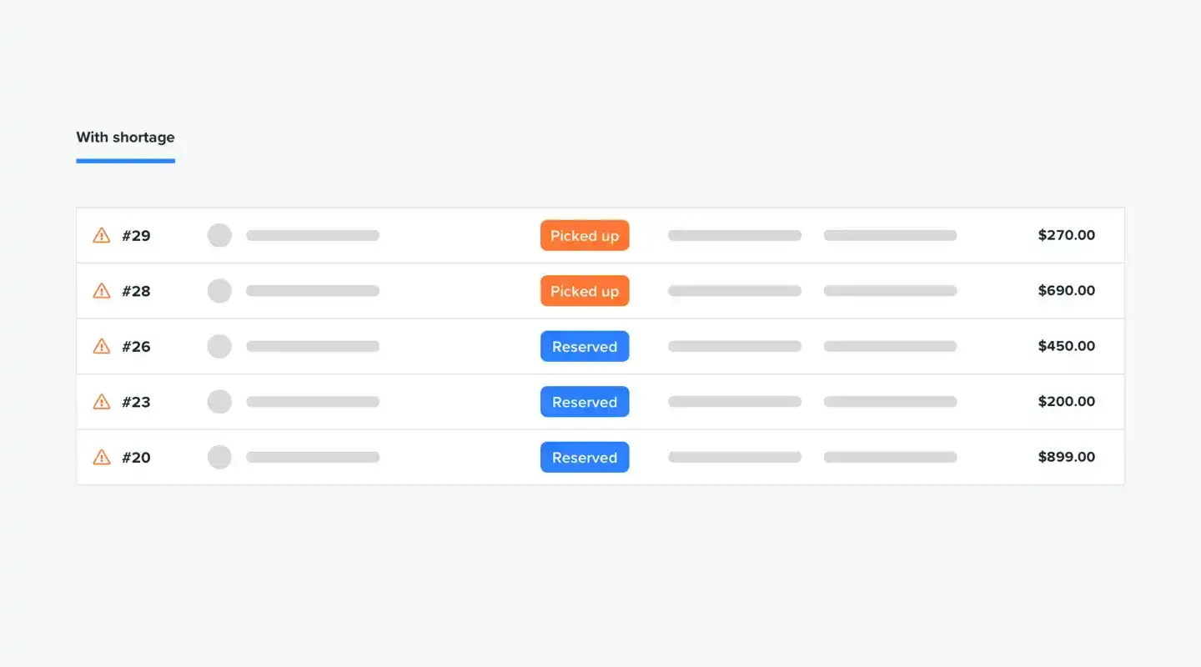Open the Reserved status on order #23
This screenshot has width=1201, height=667.
585,401
